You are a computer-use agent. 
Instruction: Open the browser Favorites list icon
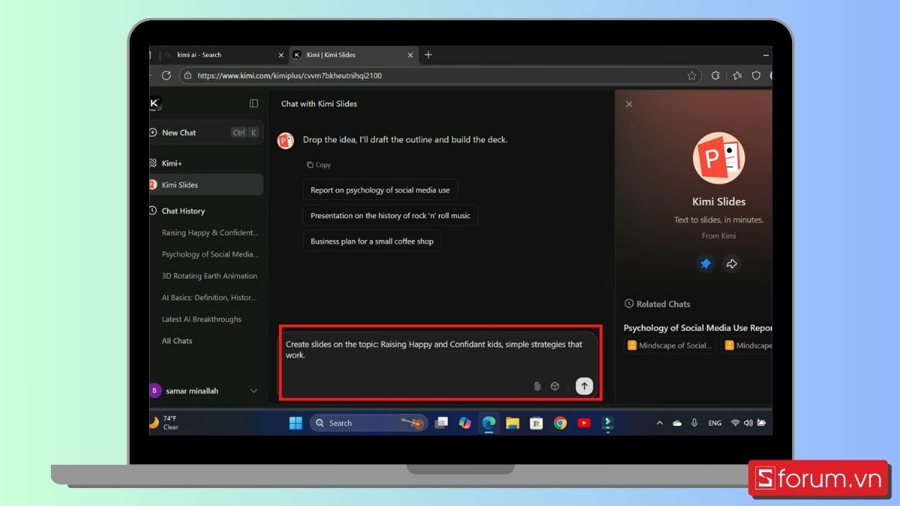tap(737, 76)
